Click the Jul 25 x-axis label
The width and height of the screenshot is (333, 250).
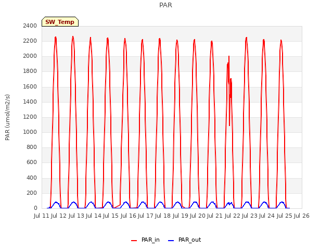285,216
